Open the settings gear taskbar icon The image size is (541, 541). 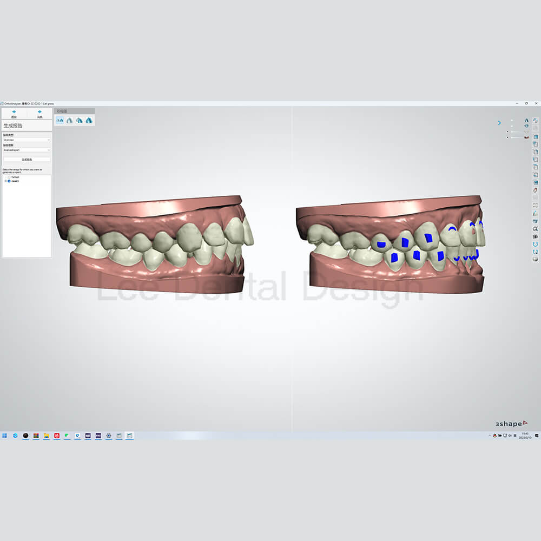pos(109,436)
